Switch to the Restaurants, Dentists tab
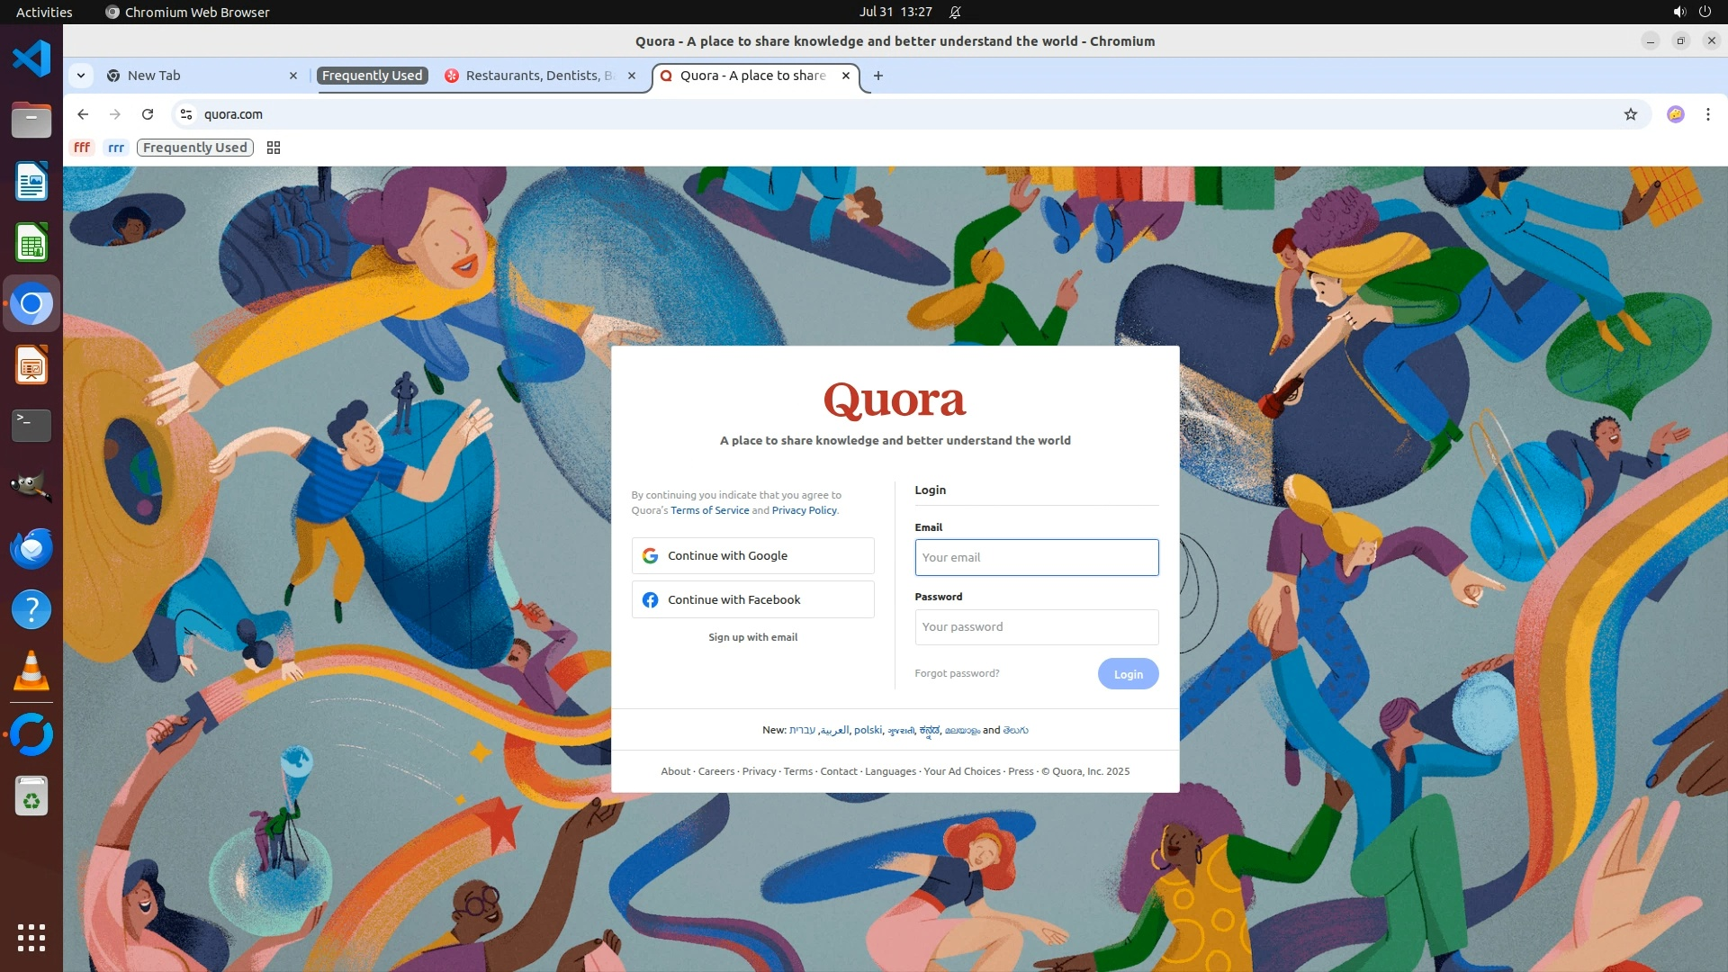The width and height of the screenshot is (1728, 972). 538,76
